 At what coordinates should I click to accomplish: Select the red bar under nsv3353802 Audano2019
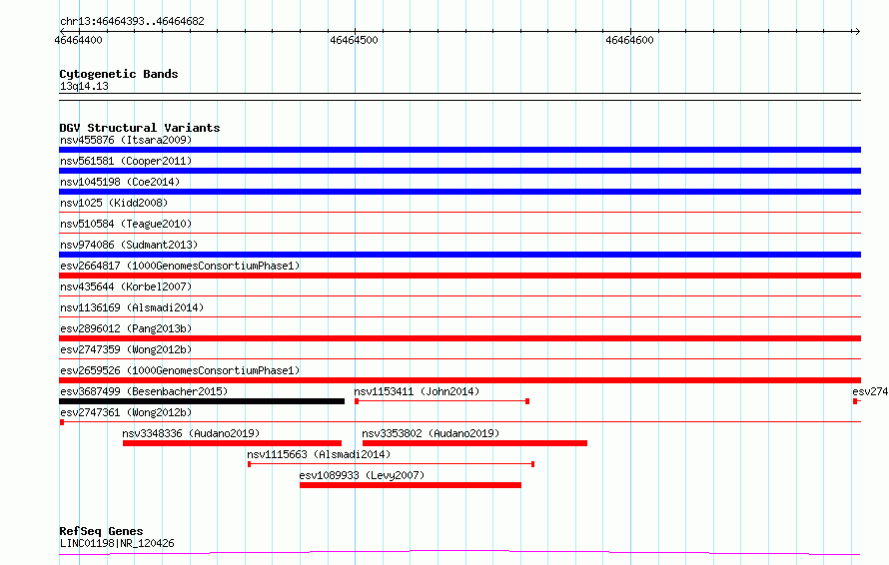(474, 443)
